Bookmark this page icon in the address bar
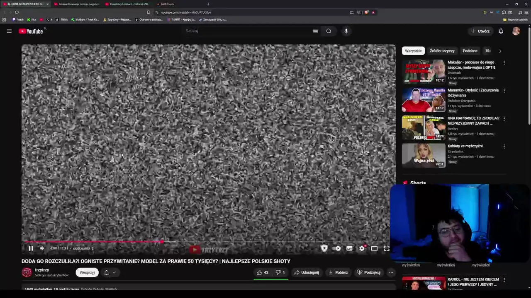The image size is (531, 298). tap(149, 12)
